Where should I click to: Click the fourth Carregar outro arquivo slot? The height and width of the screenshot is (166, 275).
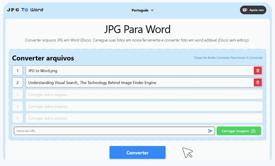click(x=144, y=107)
